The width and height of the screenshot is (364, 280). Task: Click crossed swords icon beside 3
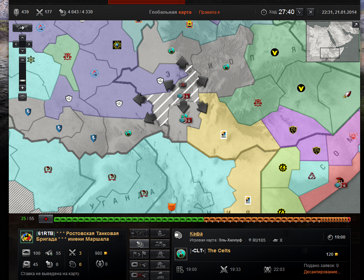pos(72,253)
